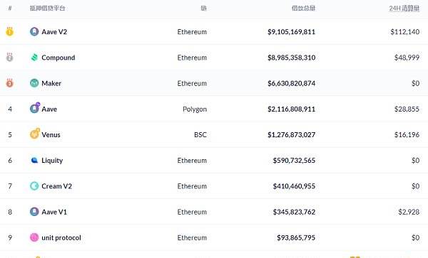Click the blue Liquity logo icon
Screen dimensions: 428x258
(x=34, y=161)
